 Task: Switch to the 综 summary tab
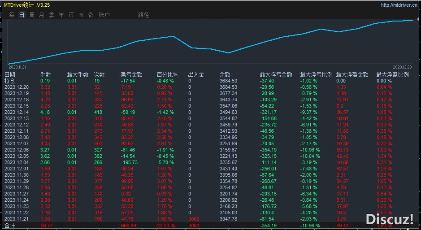(12, 15)
